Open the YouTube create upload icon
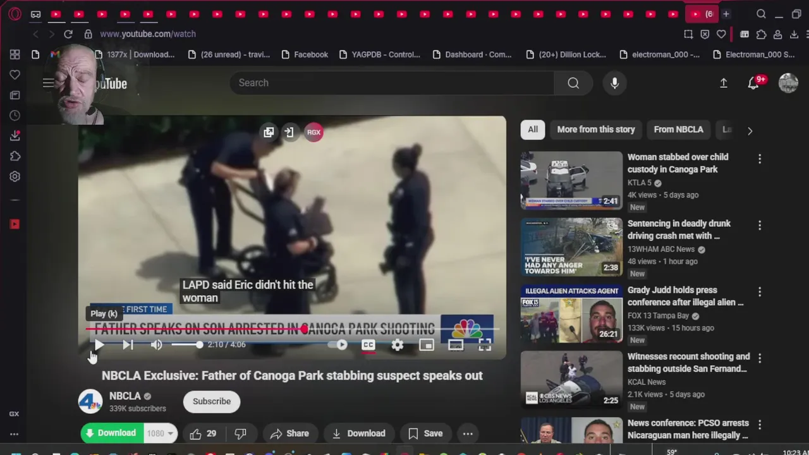The height and width of the screenshot is (455, 809). tap(724, 83)
